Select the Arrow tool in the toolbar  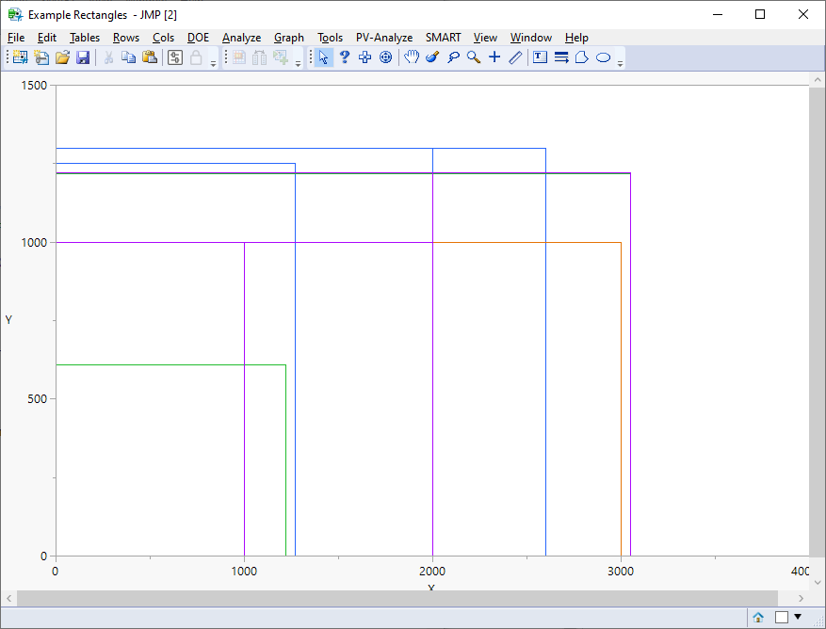(x=324, y=56)
